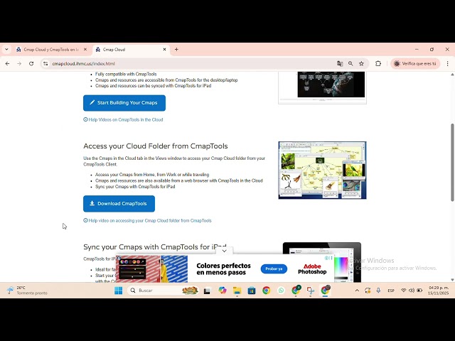Click the microphone tray icon
This screenshot has width=455, height=341.
click(378, 291)
